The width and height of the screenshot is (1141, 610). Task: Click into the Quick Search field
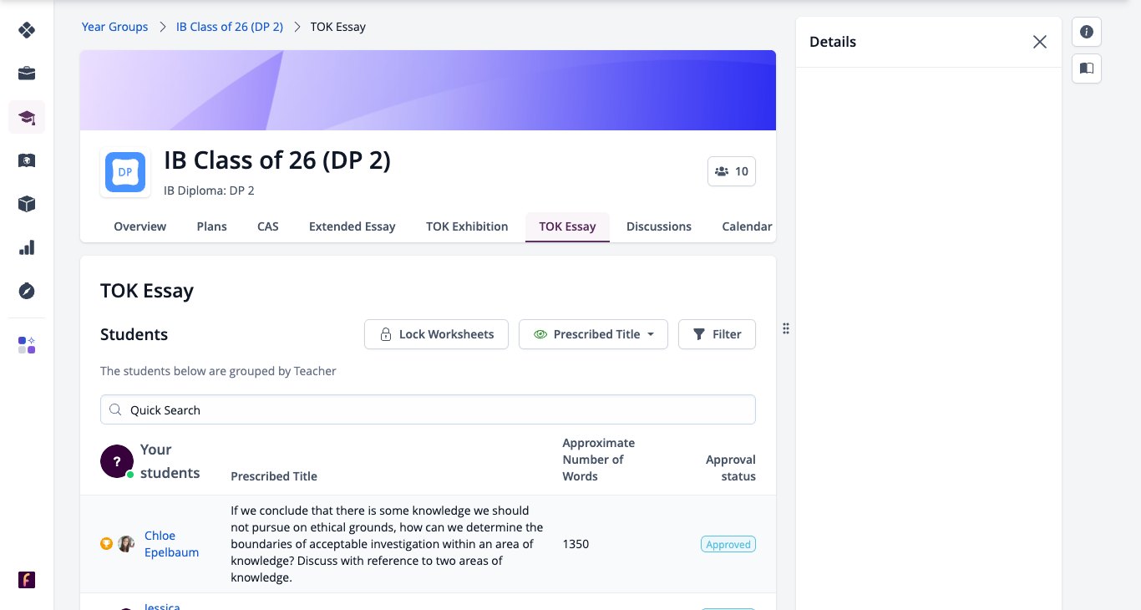point(428,409)
